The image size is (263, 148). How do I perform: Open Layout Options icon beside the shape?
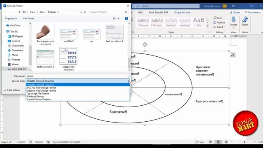(233, 55)
